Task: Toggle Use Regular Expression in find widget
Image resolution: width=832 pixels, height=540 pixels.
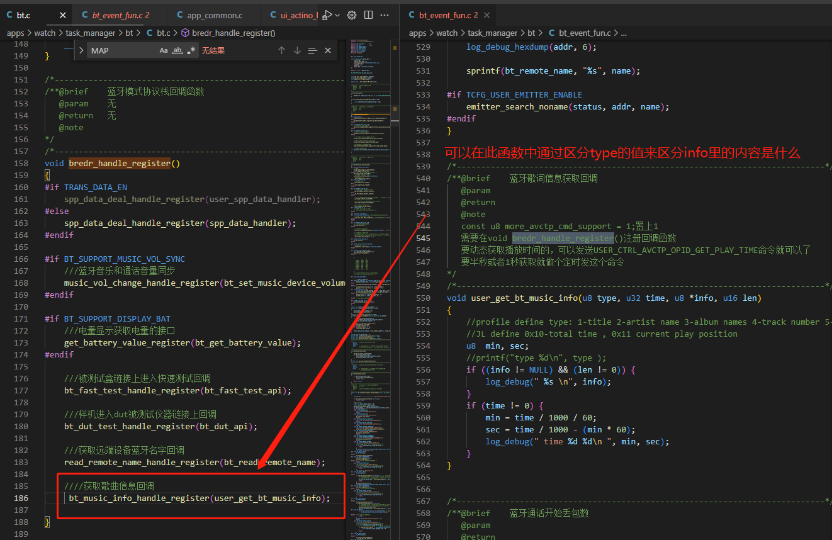Action: [191, 50]
